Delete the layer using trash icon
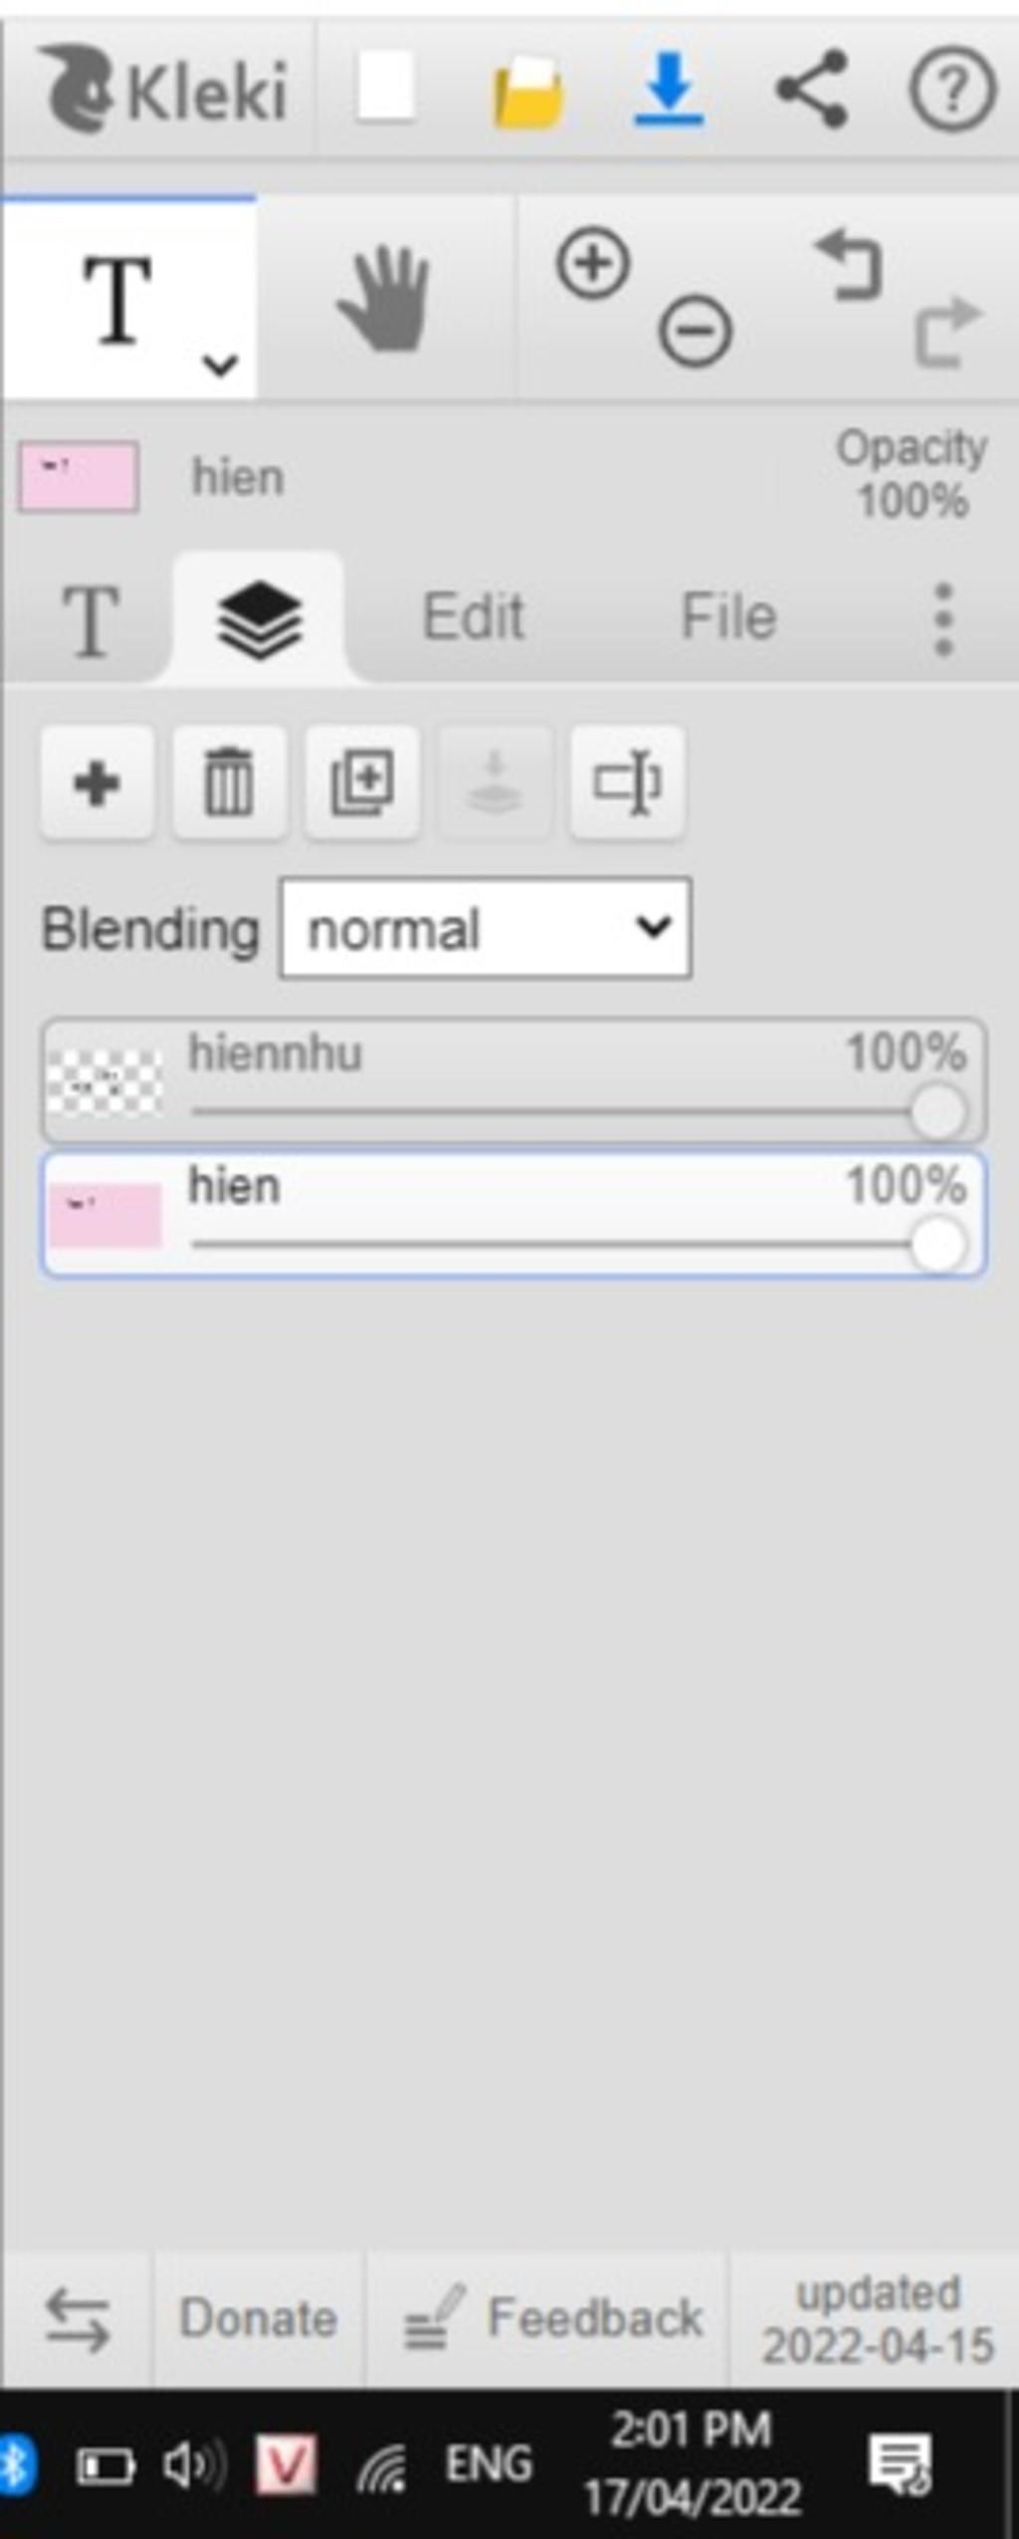 pos(229,784)
